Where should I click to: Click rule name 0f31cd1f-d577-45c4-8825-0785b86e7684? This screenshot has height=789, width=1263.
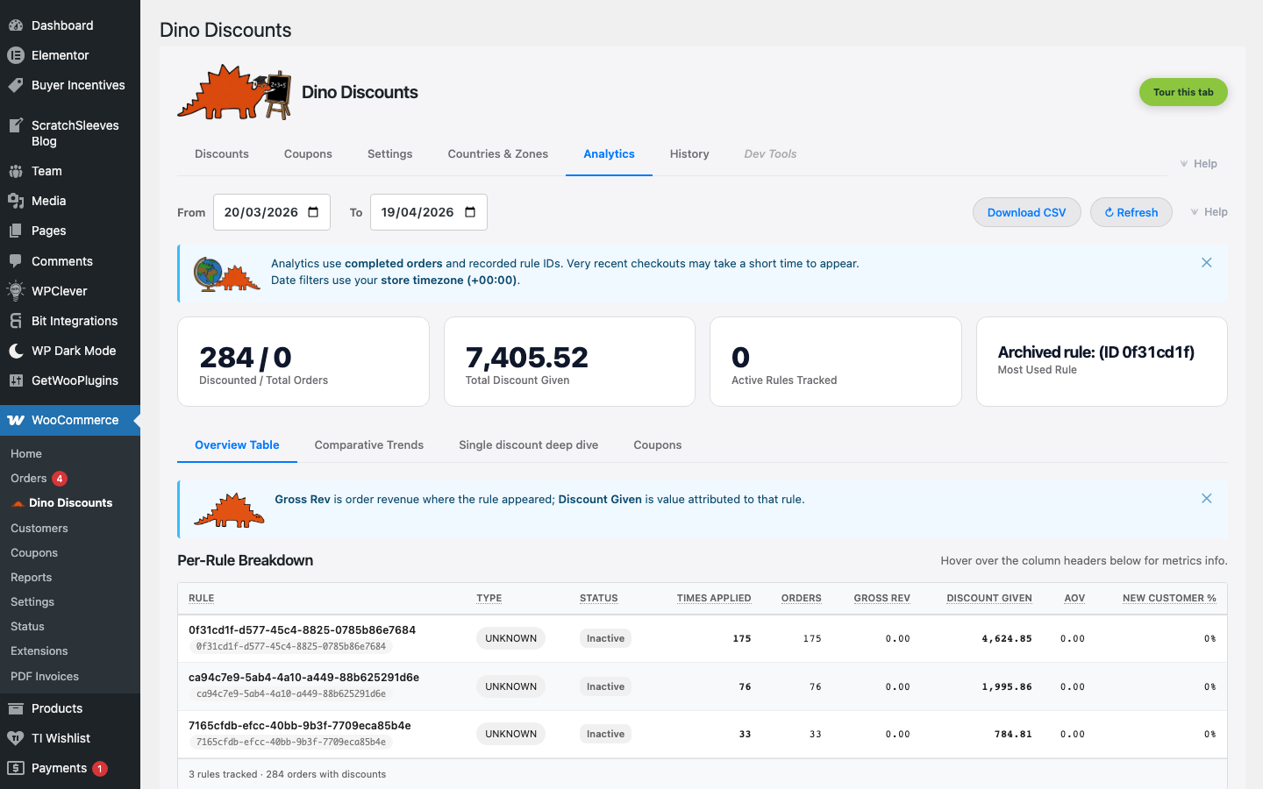(303, 629)
